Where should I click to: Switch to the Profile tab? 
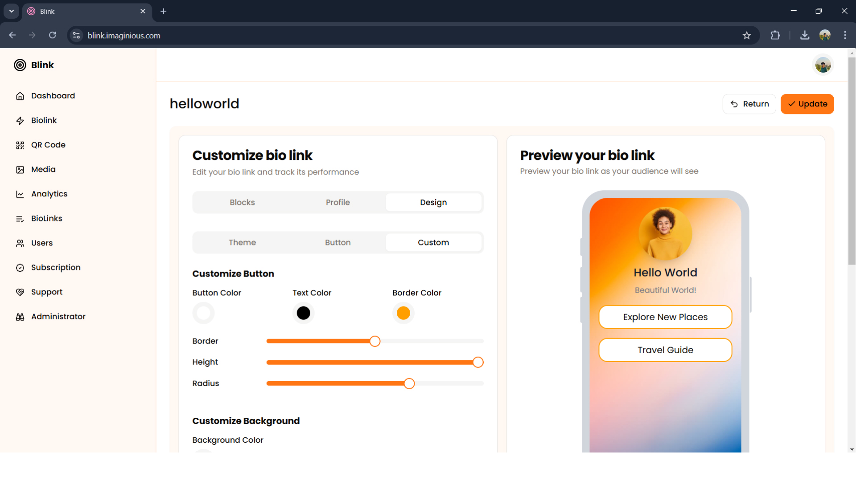point(337,202)
